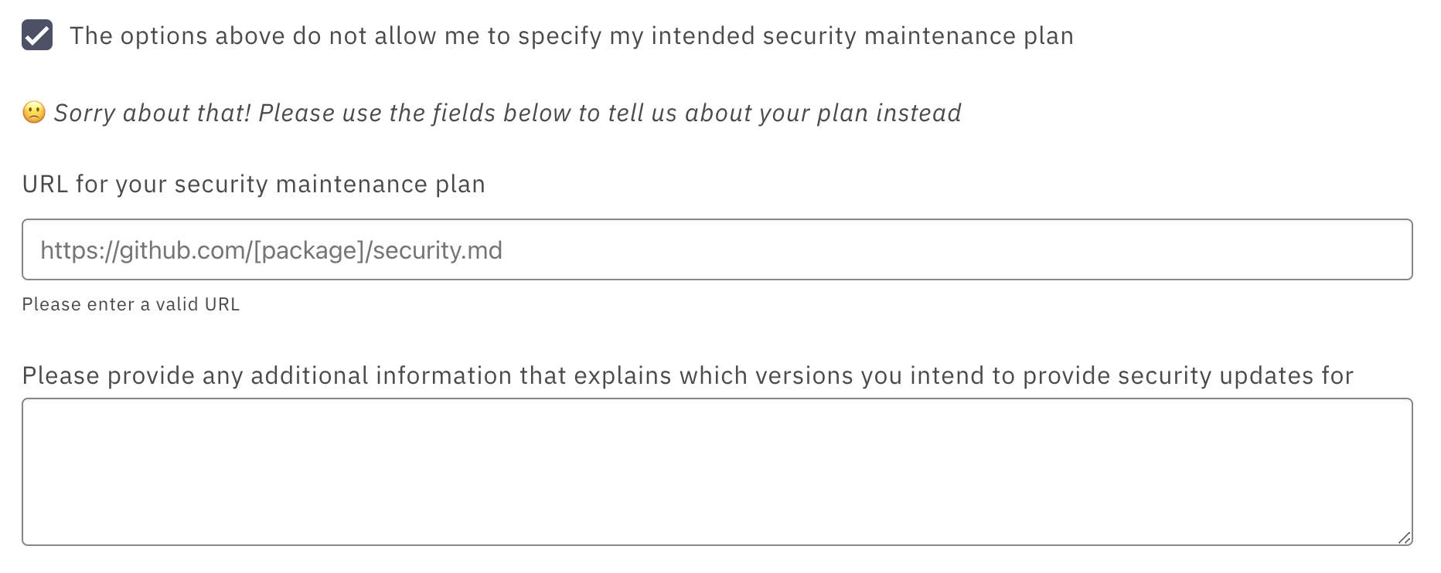Click the 'URL for your security maintenance plan' label

(x=254, y=185)
